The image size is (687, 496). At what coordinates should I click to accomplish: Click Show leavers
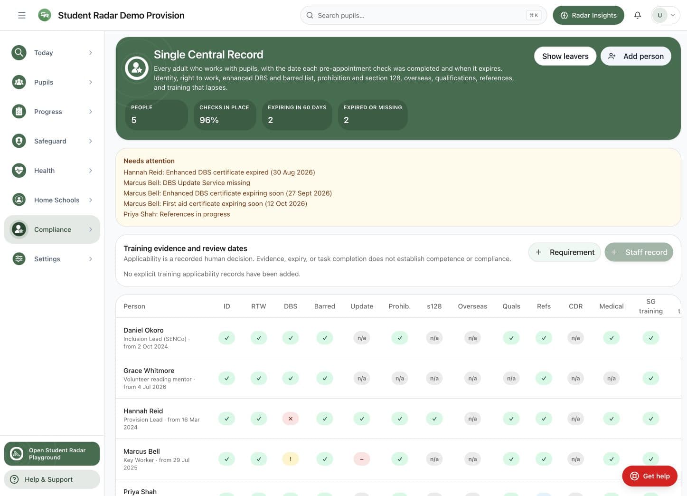pos(565,56)
